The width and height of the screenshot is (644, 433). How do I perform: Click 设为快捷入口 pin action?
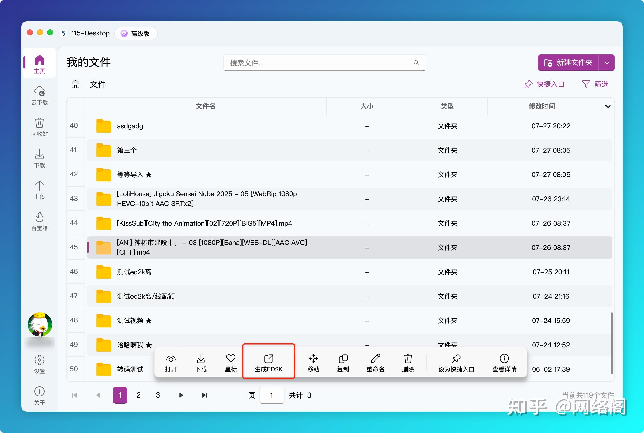(x=456, y=363)
